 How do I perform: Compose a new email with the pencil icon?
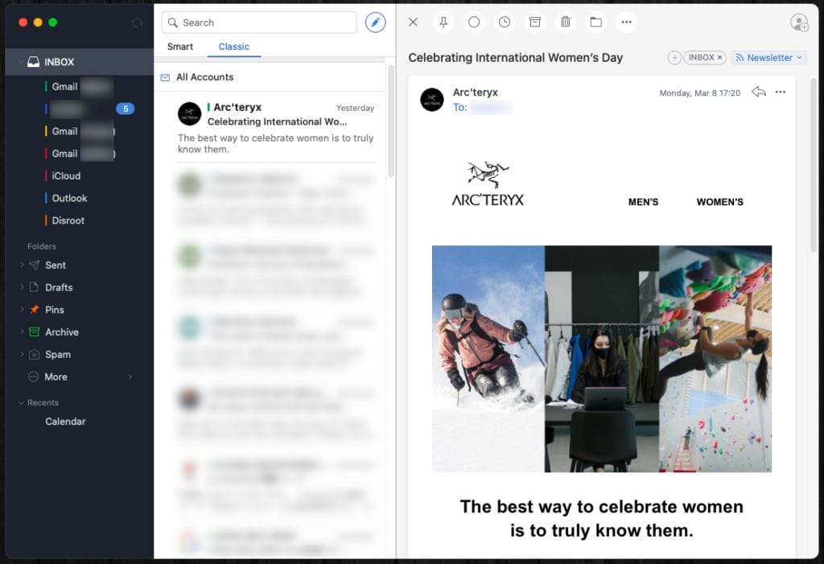[x=375, y=23]
